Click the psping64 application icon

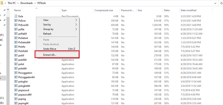pyautogui.click(x=16, y=103)
